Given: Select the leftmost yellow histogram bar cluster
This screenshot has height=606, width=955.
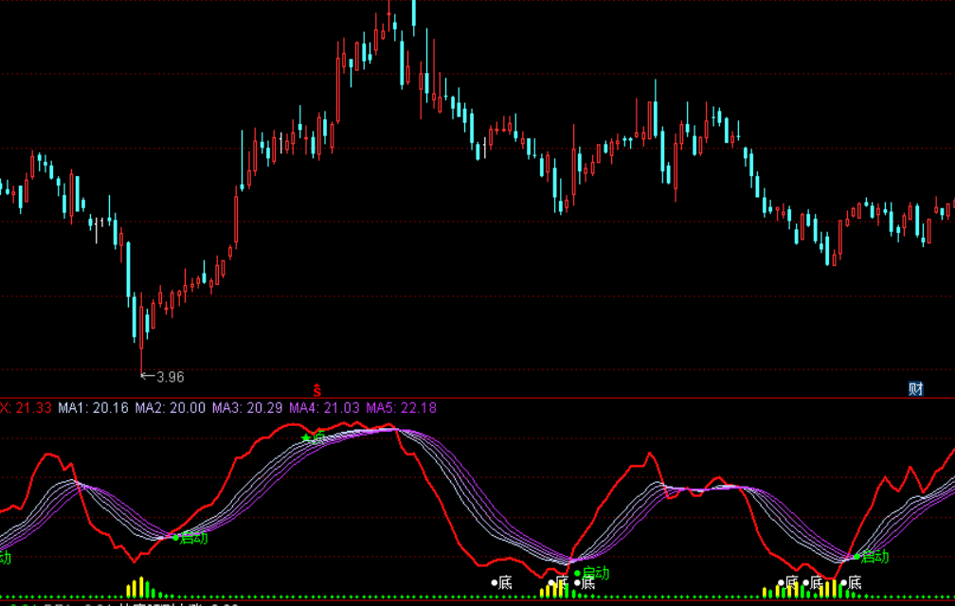Looking at the screenshot, I should coord(139,587).
